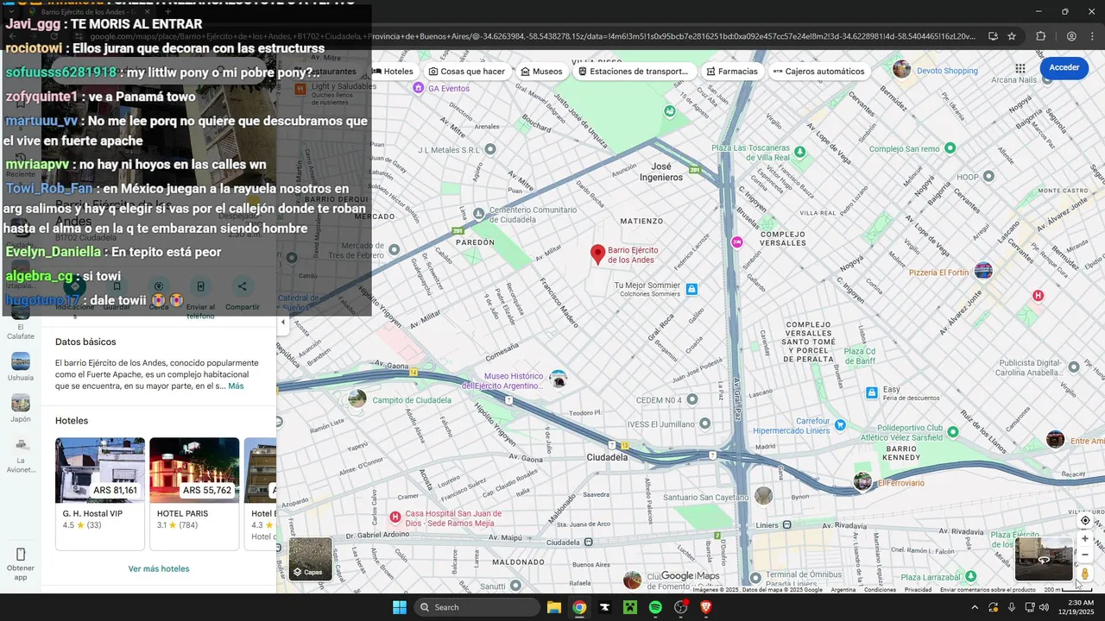Select the Farmacias category chip
This screenshot has width=1105, height=621.
point(731,72)
